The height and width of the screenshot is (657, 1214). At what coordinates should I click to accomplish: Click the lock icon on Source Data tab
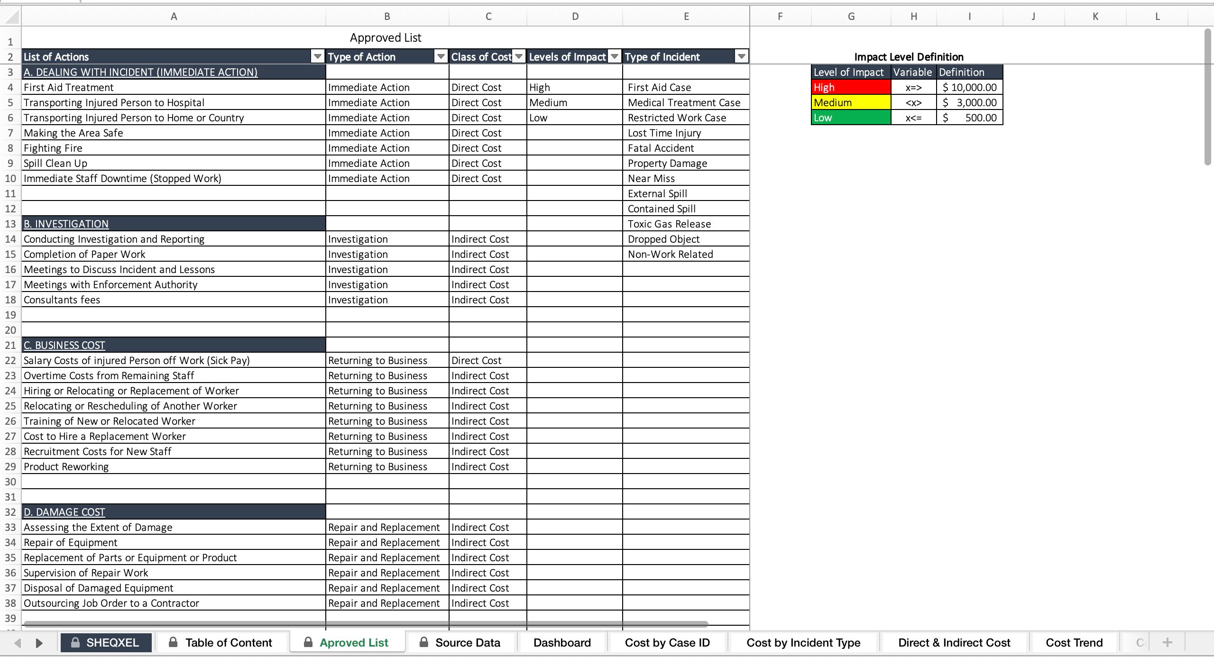423,642
